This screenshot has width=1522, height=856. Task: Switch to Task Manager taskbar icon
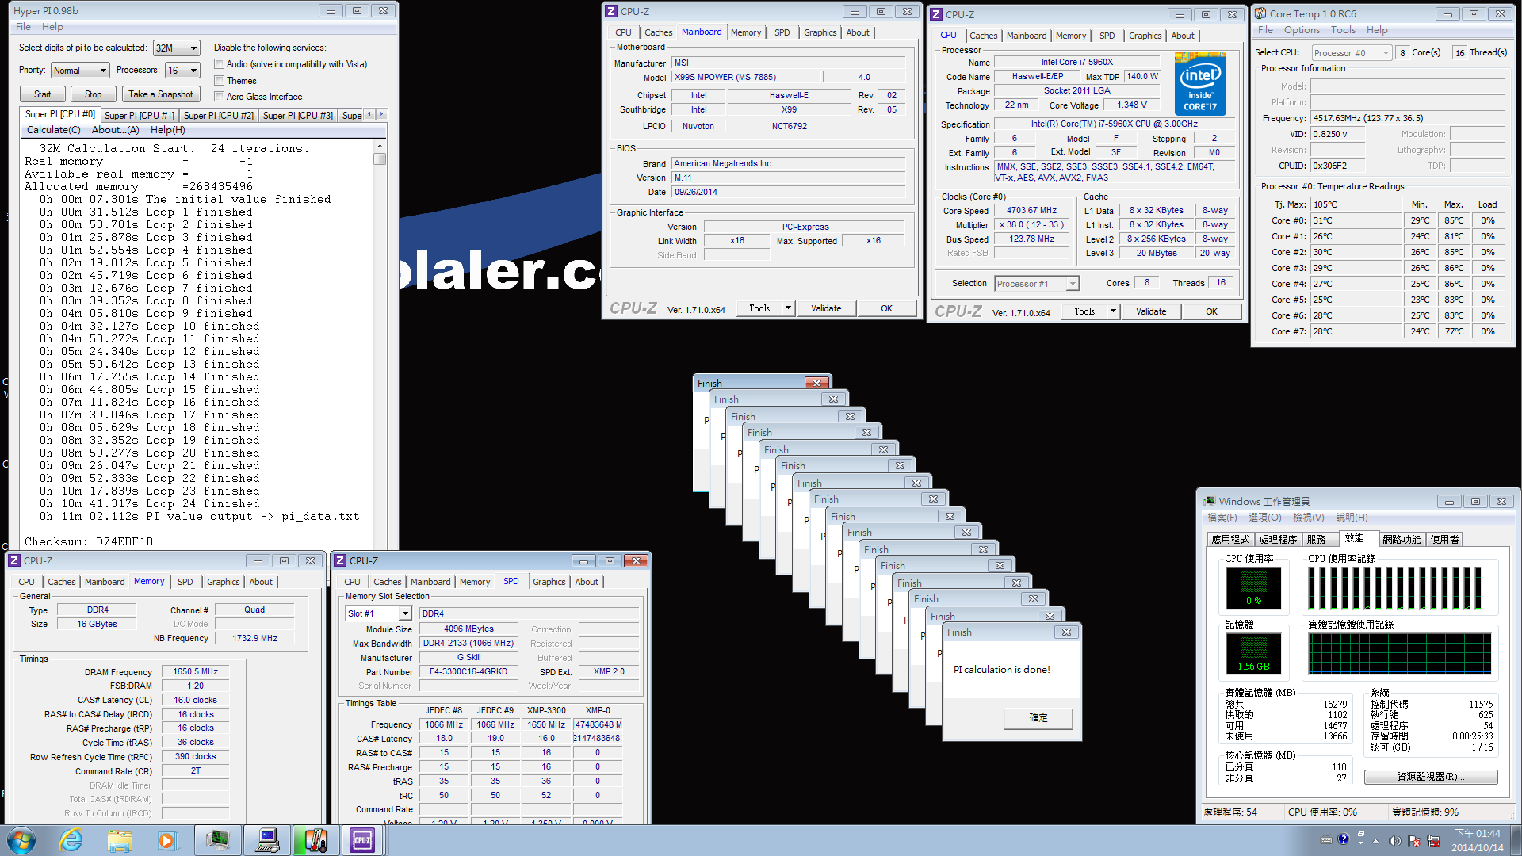(217, 840)
